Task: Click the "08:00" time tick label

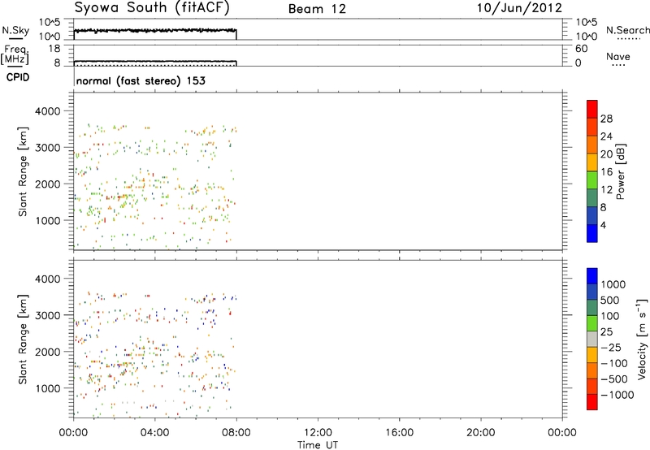Action: (236, 433)
